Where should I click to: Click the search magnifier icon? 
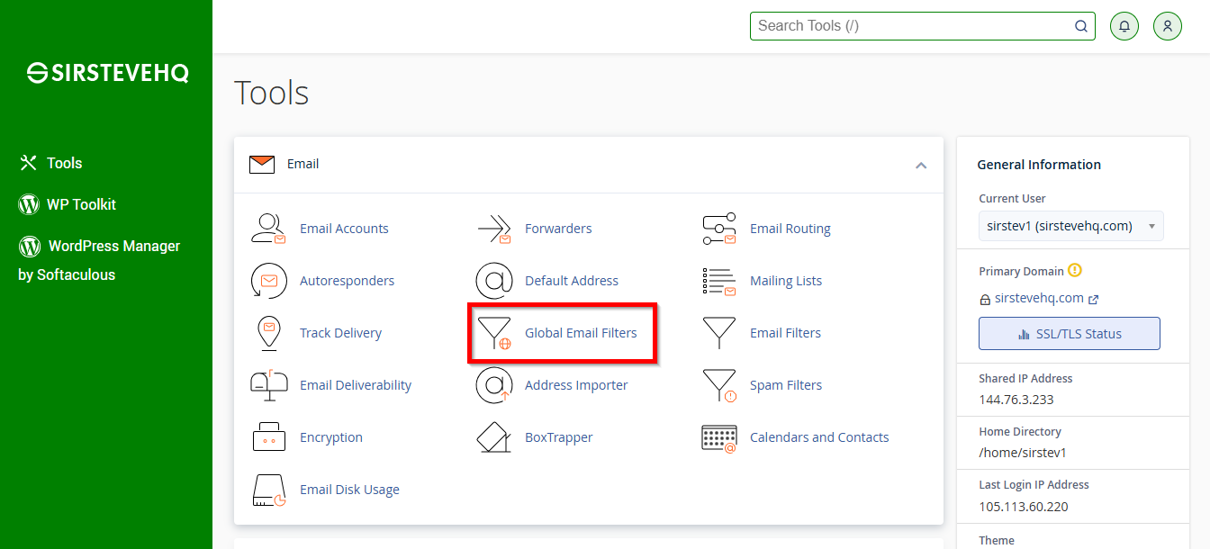(x=1081, y=26)
